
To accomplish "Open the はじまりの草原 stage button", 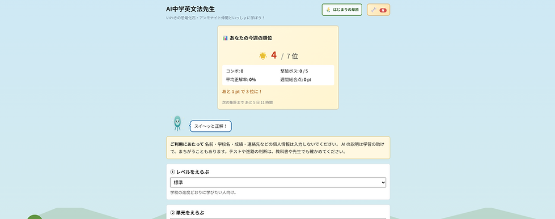I will click(x=342, y=10).
